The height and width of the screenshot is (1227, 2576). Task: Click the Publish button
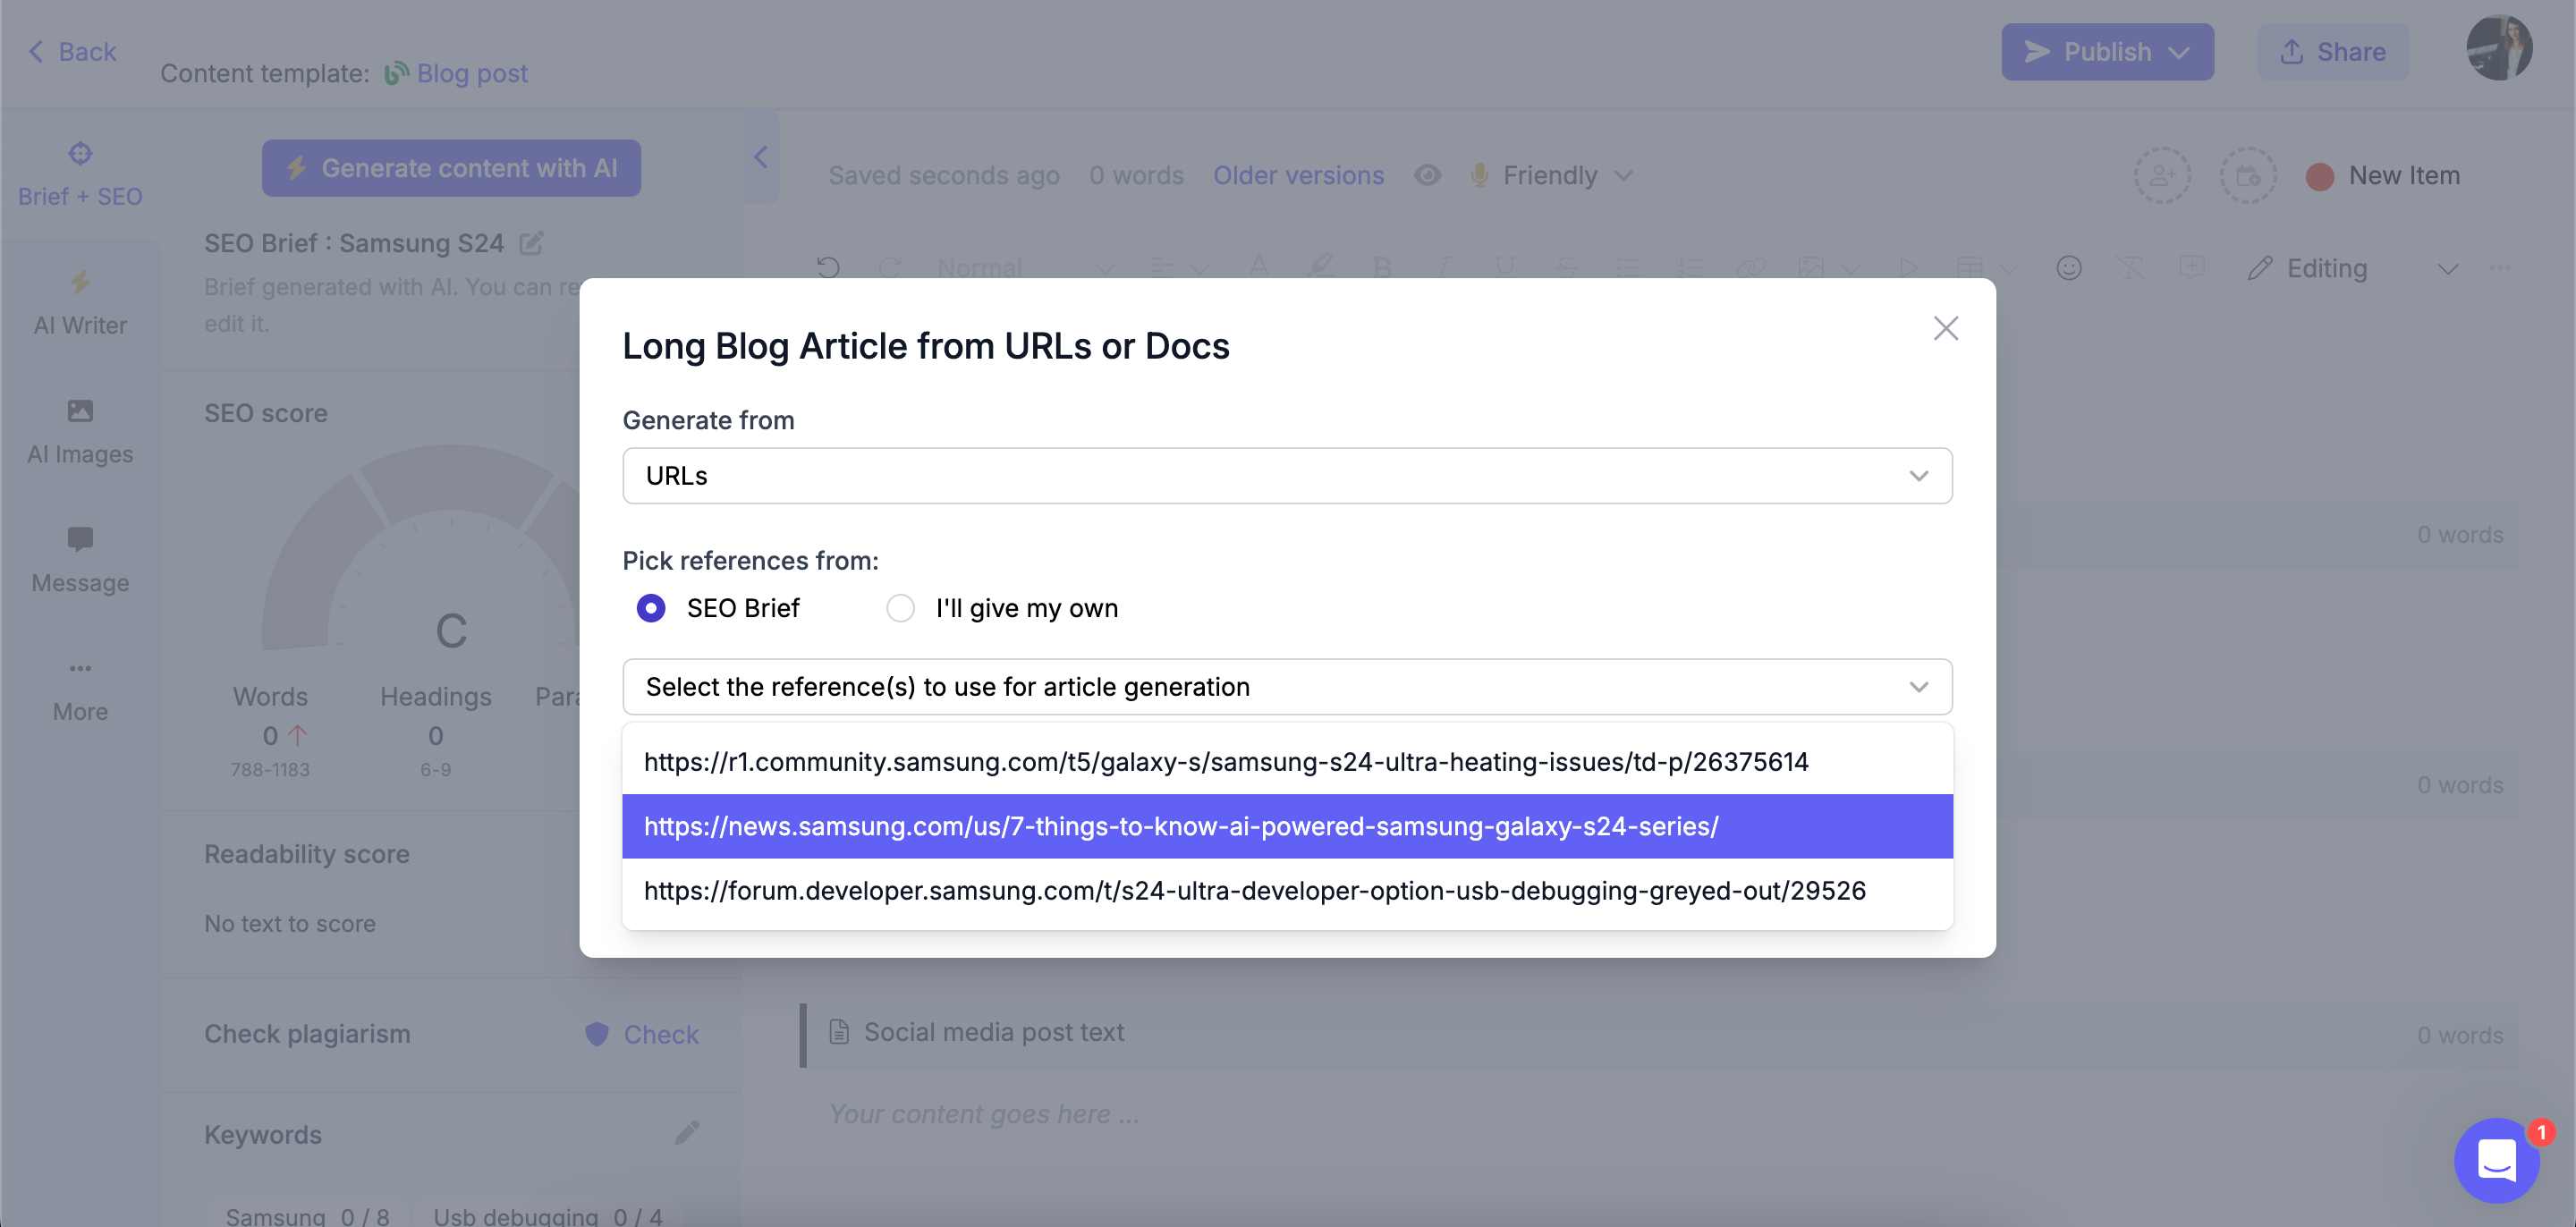coord(2107,51)
